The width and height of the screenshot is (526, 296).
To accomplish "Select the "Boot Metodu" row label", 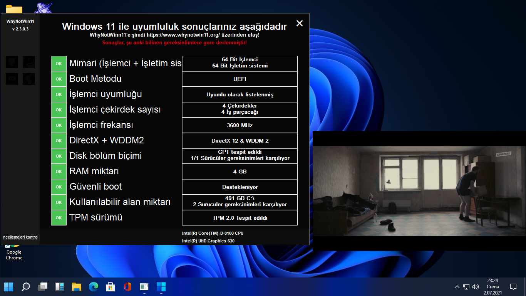I will pos(95,79).
